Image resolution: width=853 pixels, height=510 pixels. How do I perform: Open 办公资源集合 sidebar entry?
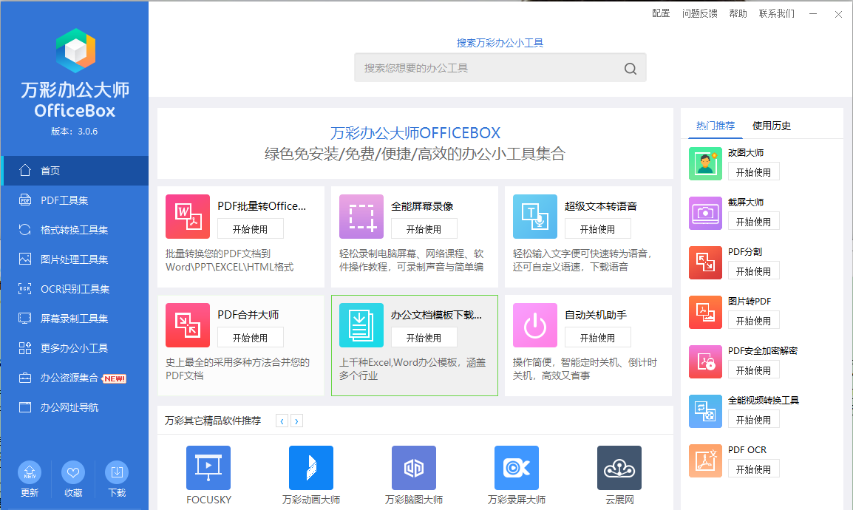(75, 378)
